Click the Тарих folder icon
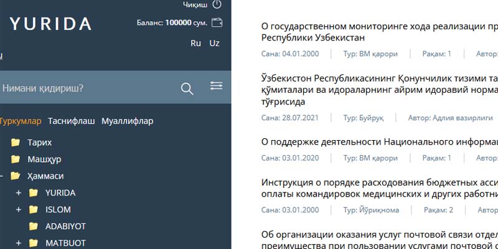The width and height of the screenshot is (498, 249). pyautogui.click(x=15, y=143)
